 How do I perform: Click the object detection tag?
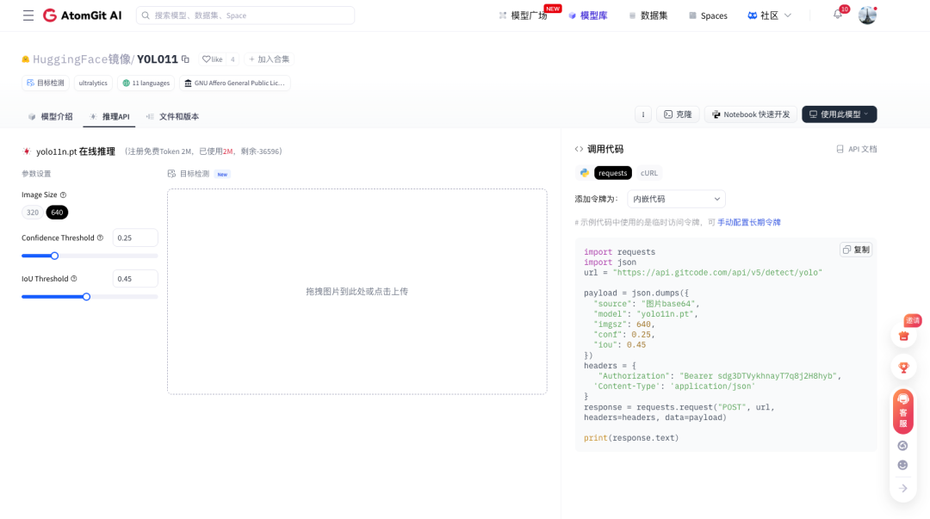[x=46, y=83]
